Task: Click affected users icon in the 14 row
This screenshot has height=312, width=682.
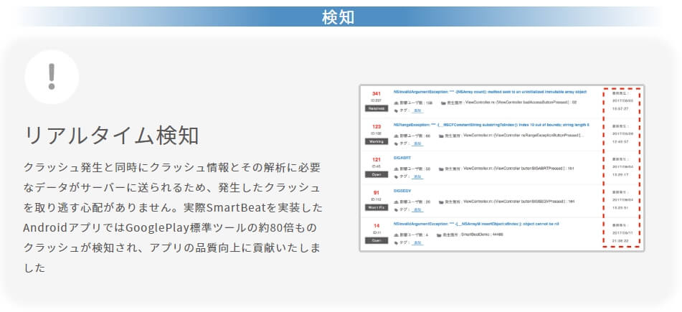Action: tap(397, 235)
